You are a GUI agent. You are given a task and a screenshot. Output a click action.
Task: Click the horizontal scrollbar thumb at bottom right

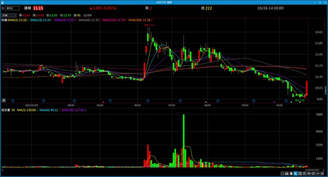(x=312, y=170)
